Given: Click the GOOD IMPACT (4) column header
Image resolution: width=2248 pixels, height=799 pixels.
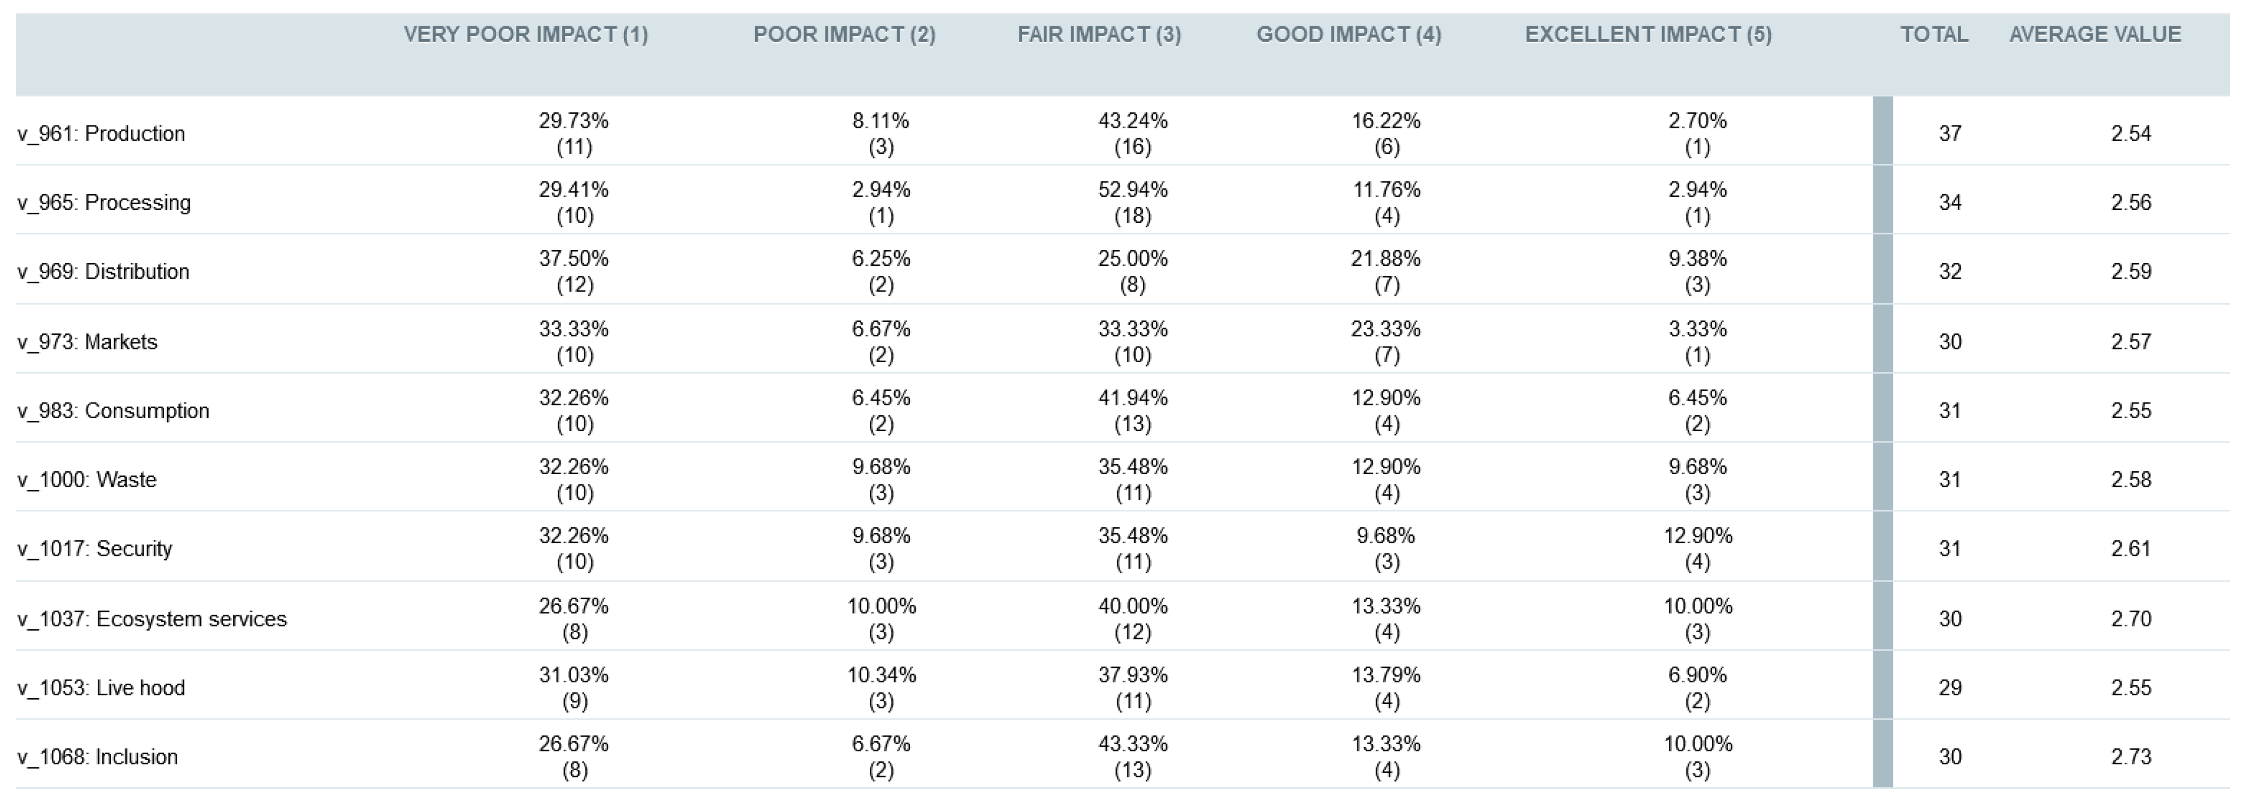Looking at the screenshot, I should click(x=1348, y=35).
